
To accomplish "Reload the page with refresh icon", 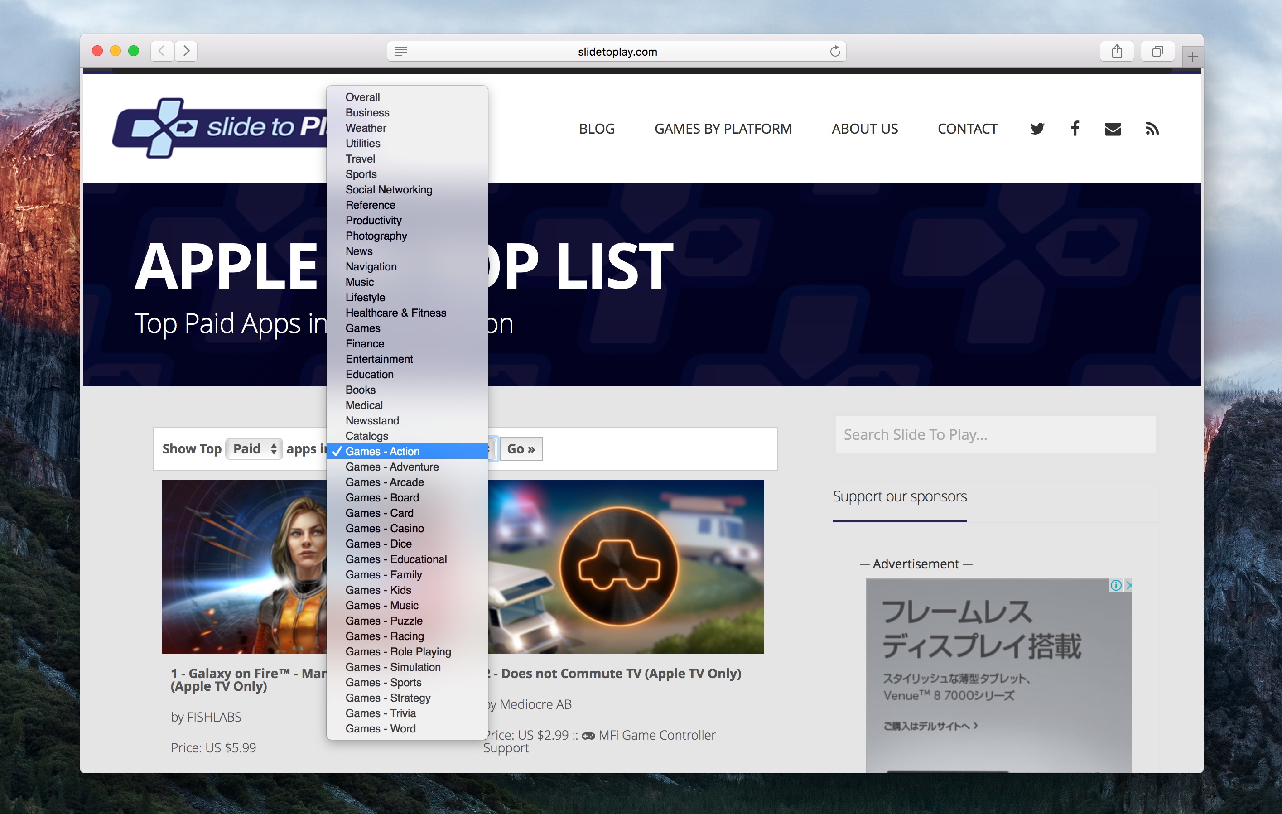I will [x=835, y=51].
